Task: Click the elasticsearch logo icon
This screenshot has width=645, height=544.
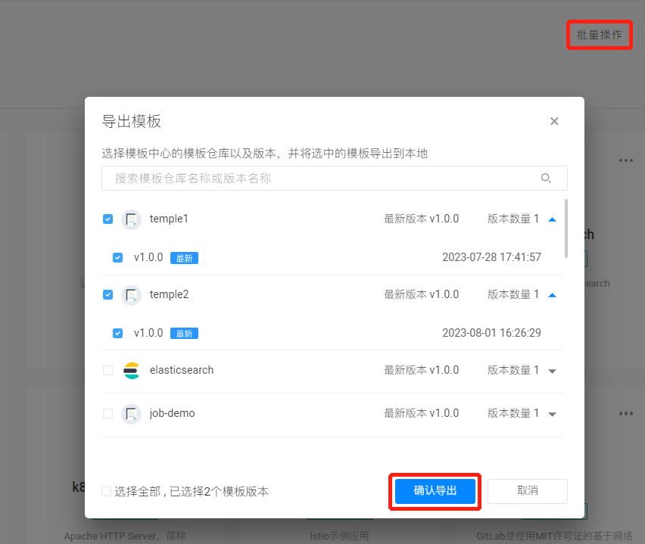Action: coord(132,371)
